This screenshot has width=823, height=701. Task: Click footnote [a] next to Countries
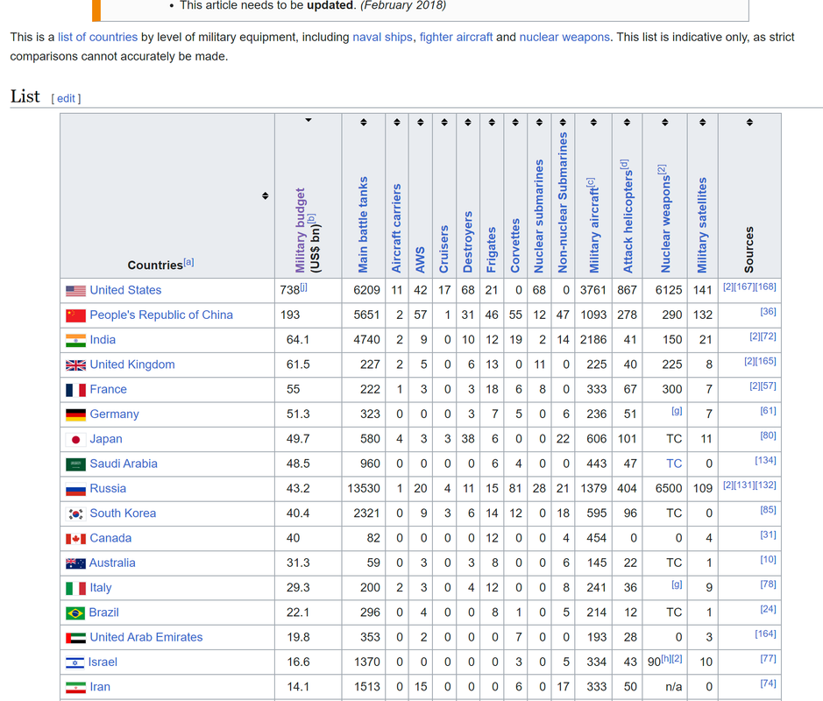coord(189,262)
